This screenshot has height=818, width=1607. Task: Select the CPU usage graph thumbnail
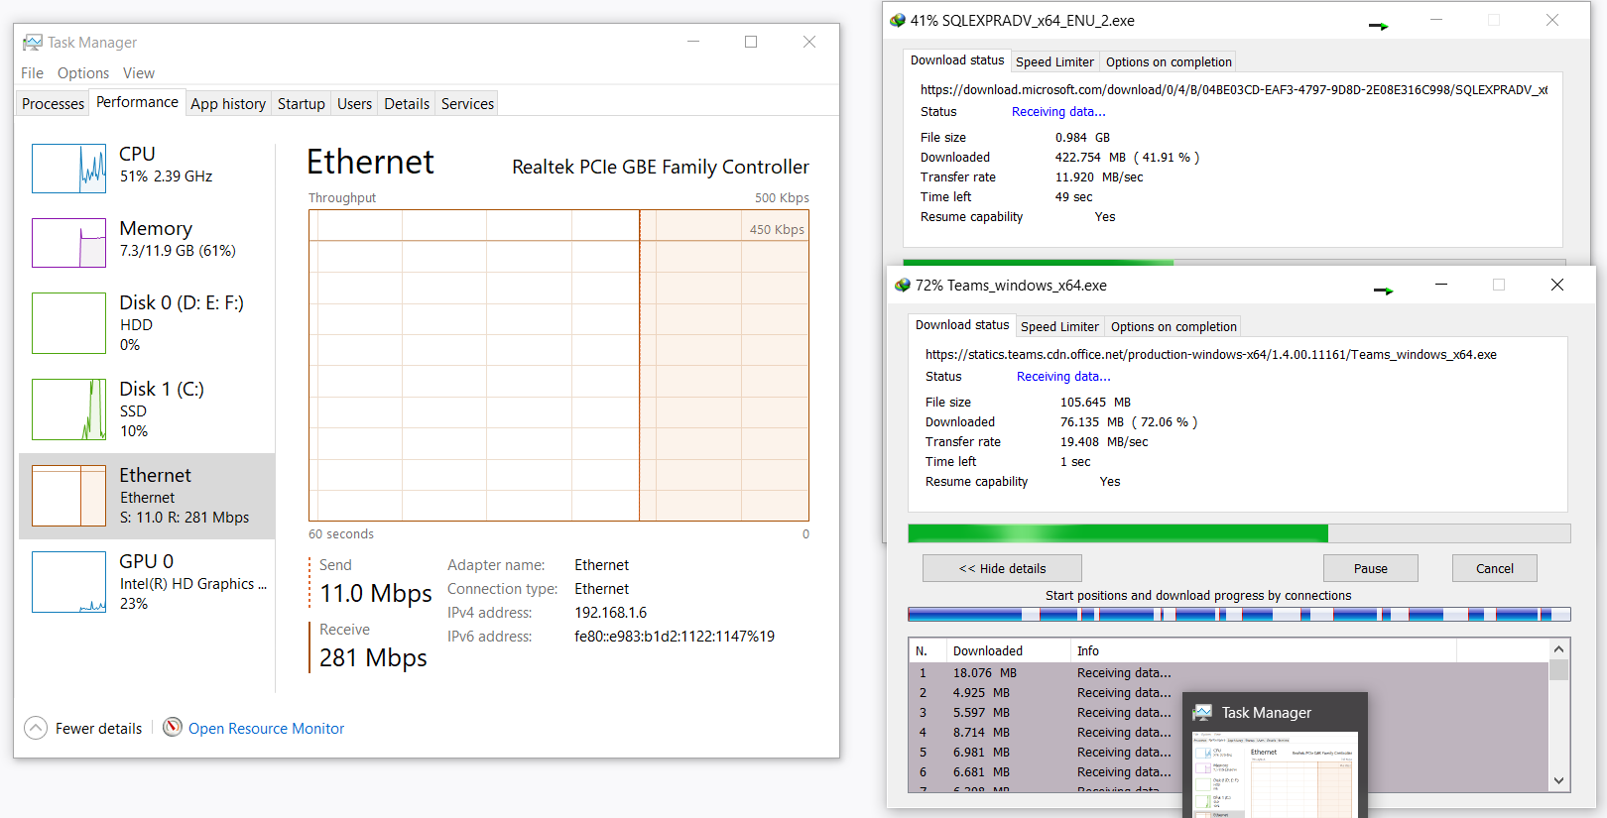[x=68, y=169]
